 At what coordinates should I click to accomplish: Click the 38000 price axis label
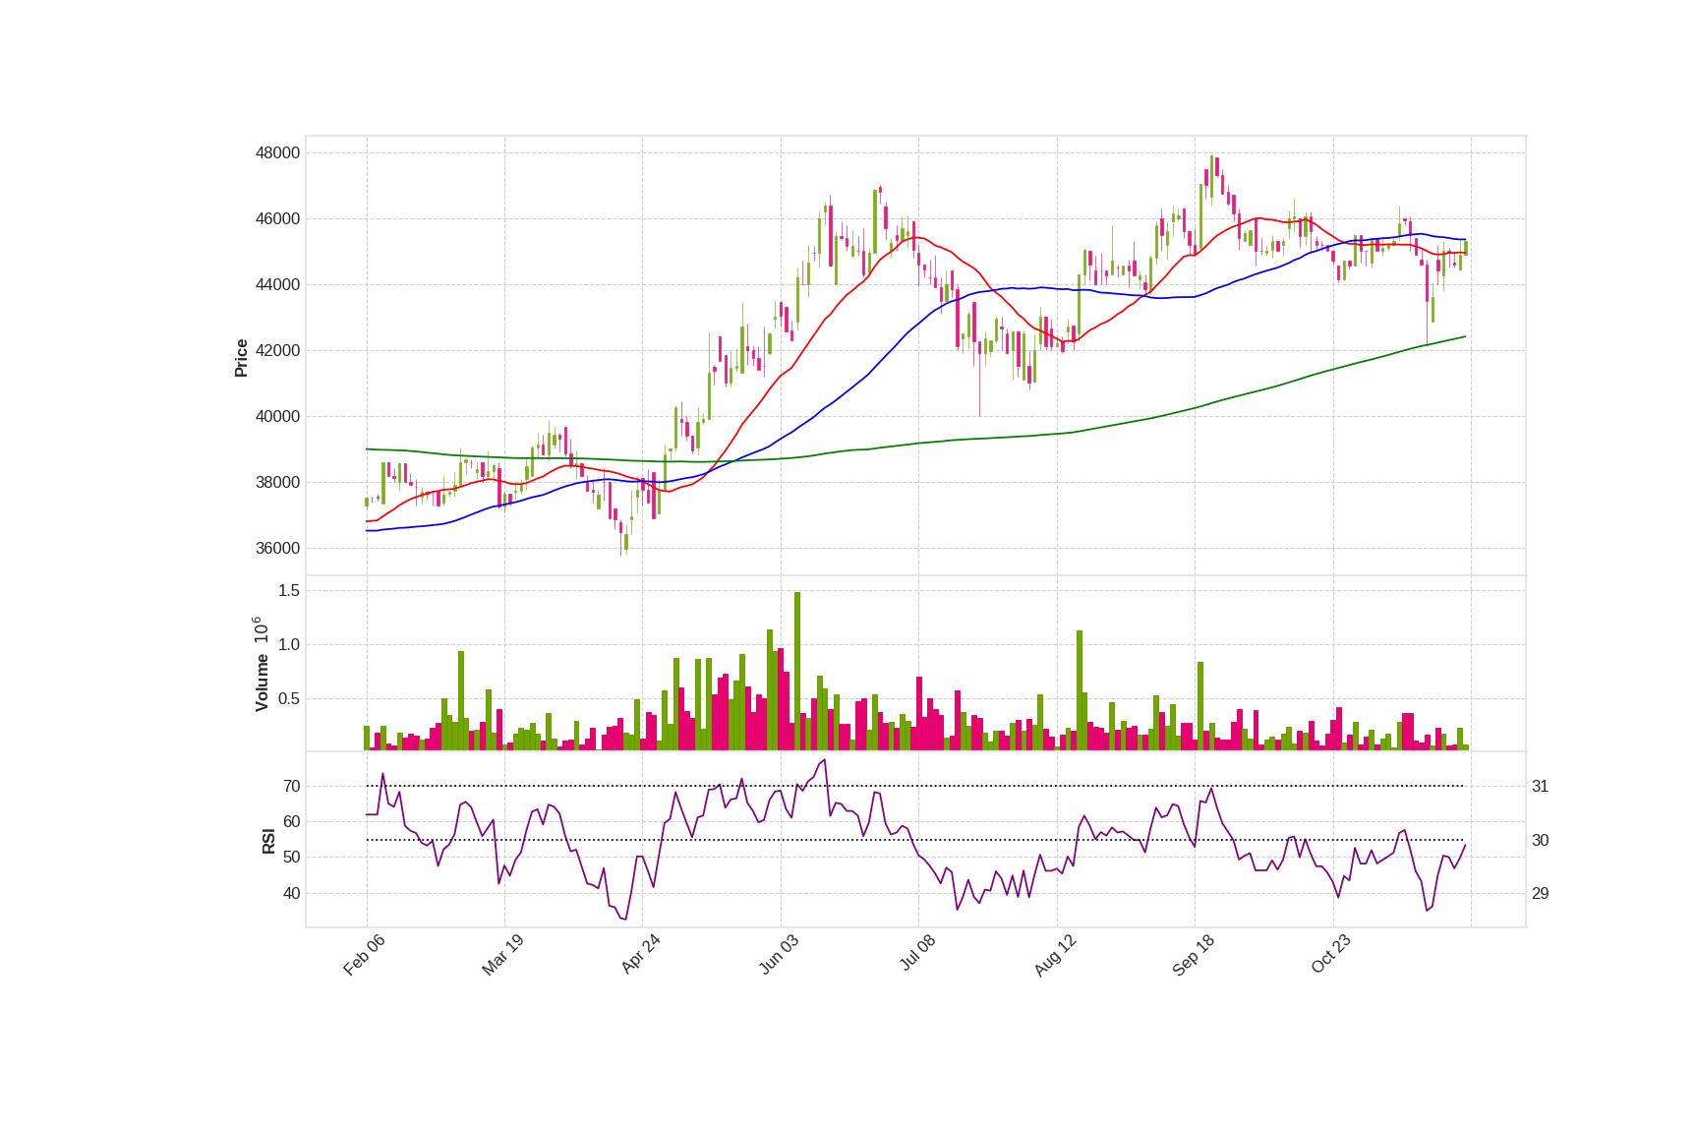(277, 482)
